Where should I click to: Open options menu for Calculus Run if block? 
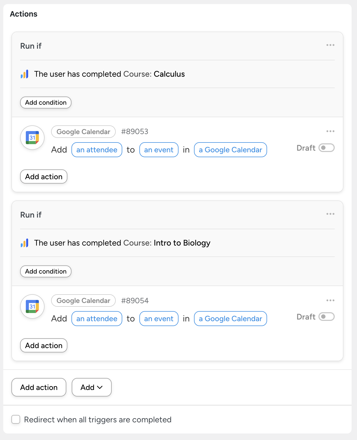tap(330, 45)
